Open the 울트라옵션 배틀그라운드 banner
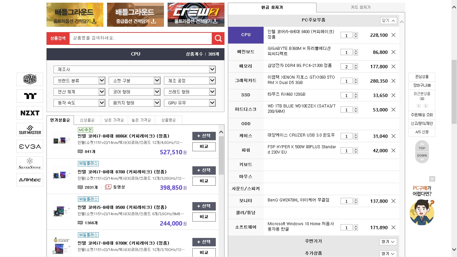The image size is (457, 257). pyautogui.click(x=75, y=15)
